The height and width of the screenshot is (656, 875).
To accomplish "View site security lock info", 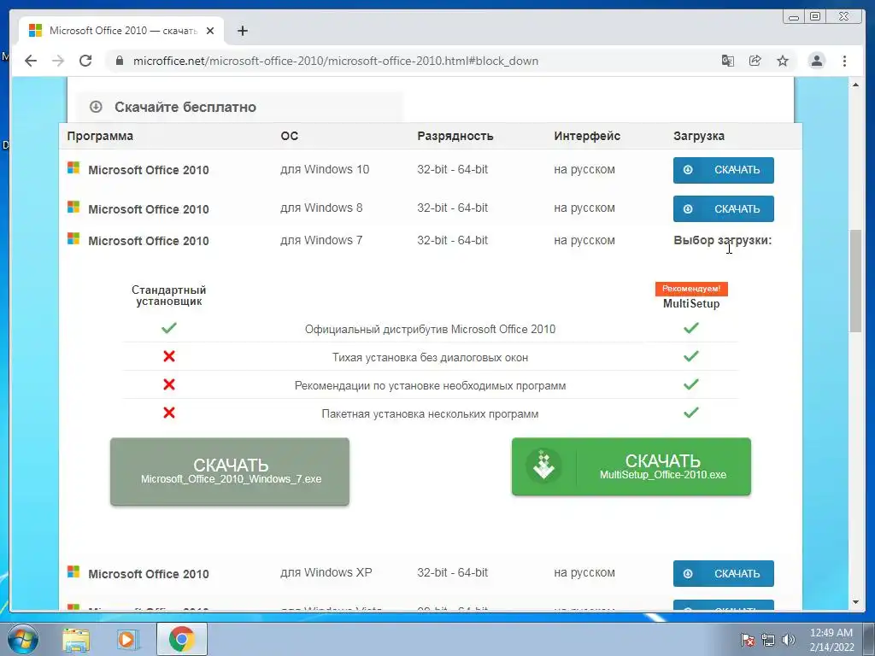I will pos(120,61).
